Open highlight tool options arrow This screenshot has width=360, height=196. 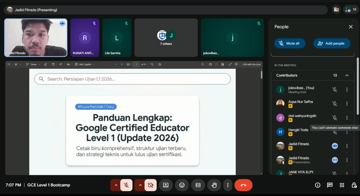coord(20,65)
